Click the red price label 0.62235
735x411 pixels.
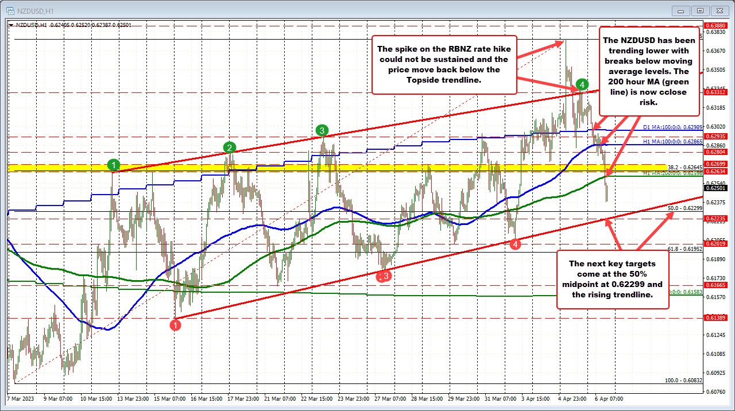click(x=715, y=219)
